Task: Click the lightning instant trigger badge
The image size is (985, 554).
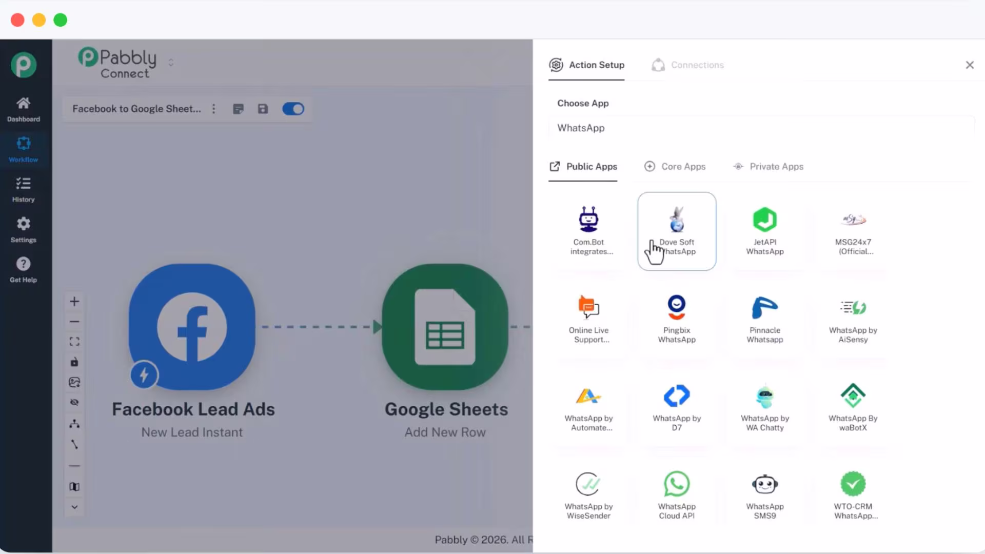Action: pos(144,375)
